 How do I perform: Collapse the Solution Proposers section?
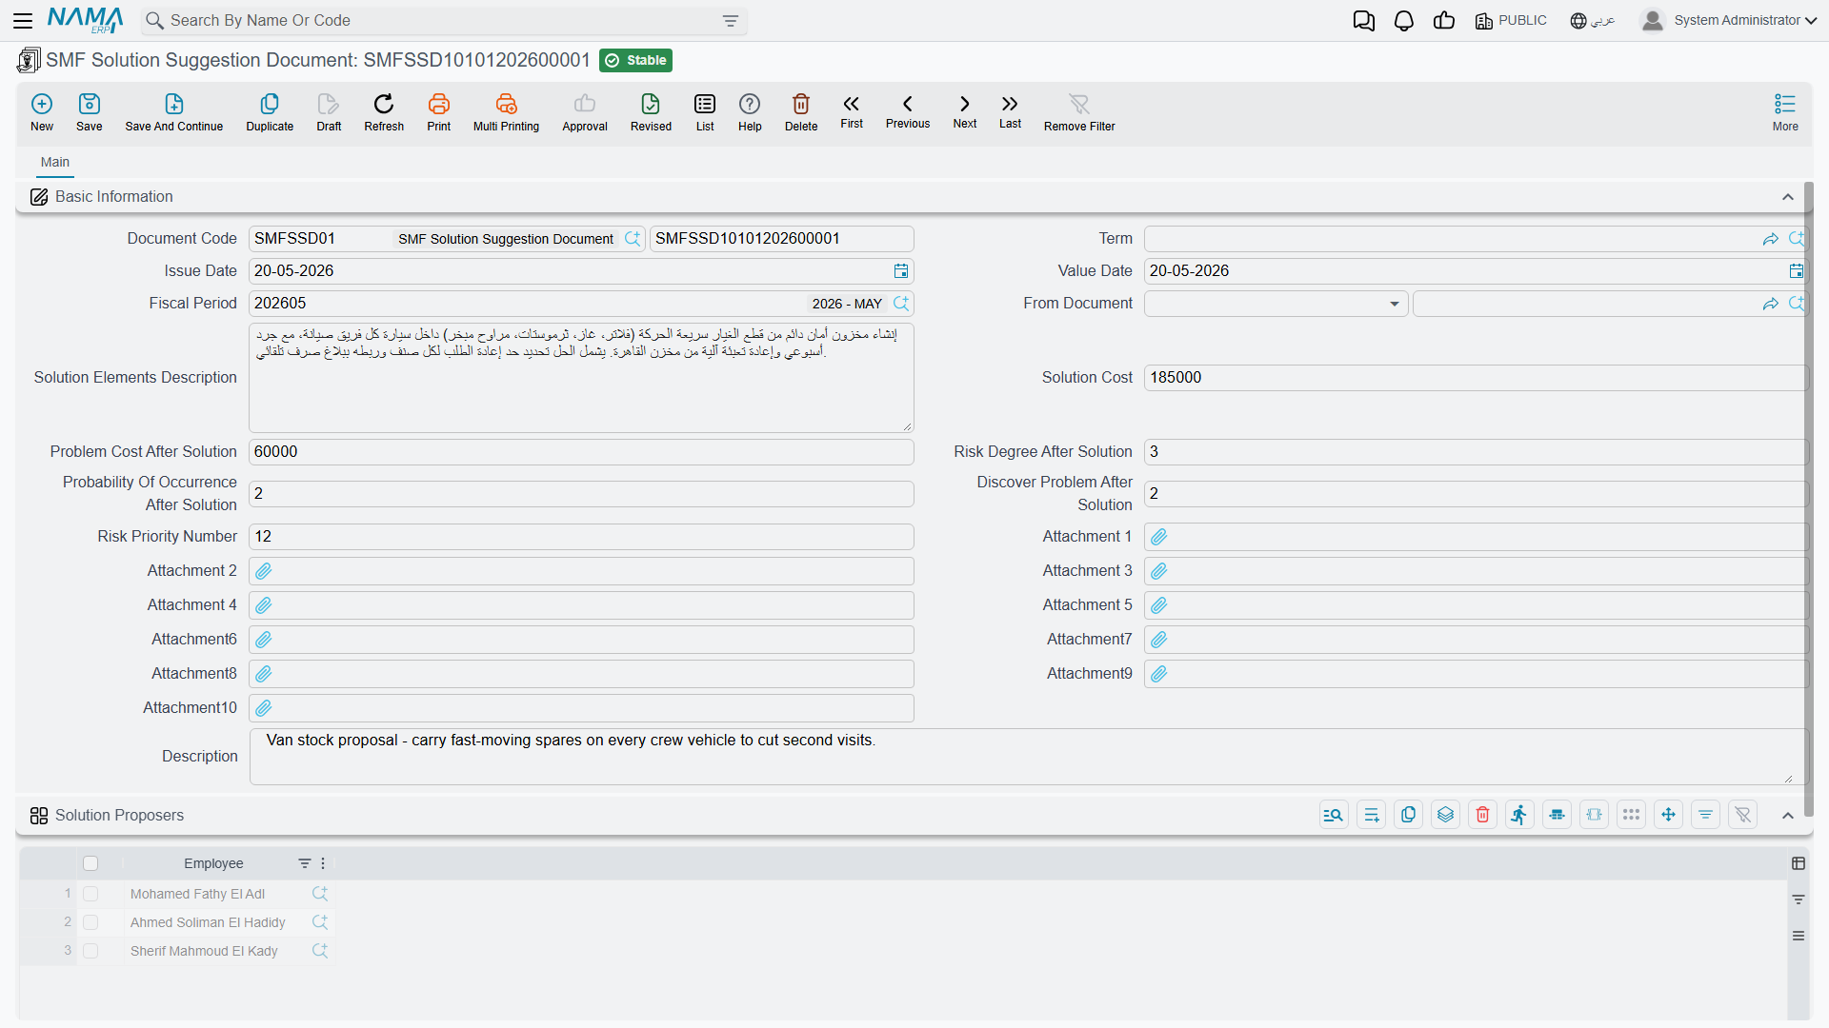click(x=1788, y=816)
